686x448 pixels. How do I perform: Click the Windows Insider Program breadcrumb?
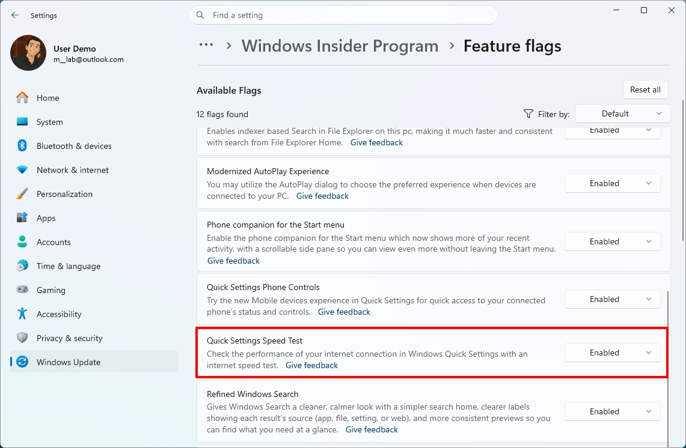coord(340,46)
